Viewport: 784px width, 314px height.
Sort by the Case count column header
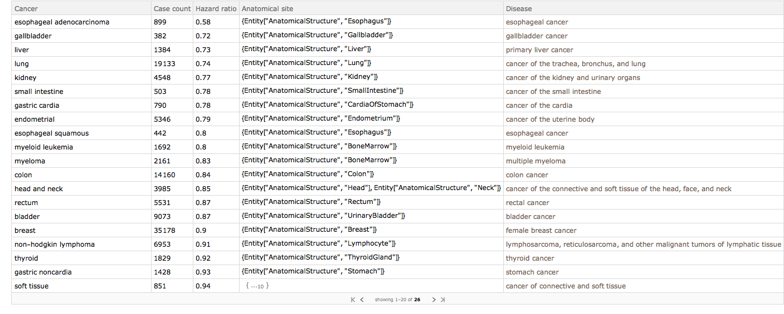coord(172,8)
